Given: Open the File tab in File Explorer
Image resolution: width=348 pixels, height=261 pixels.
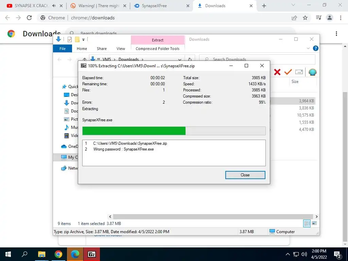Looking at the screenshot, I should pos(63,48).
